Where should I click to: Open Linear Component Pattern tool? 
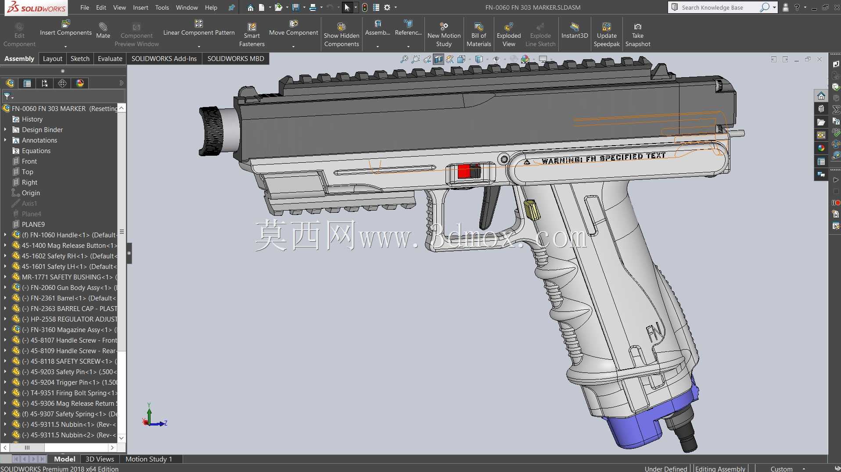point(199,28)
